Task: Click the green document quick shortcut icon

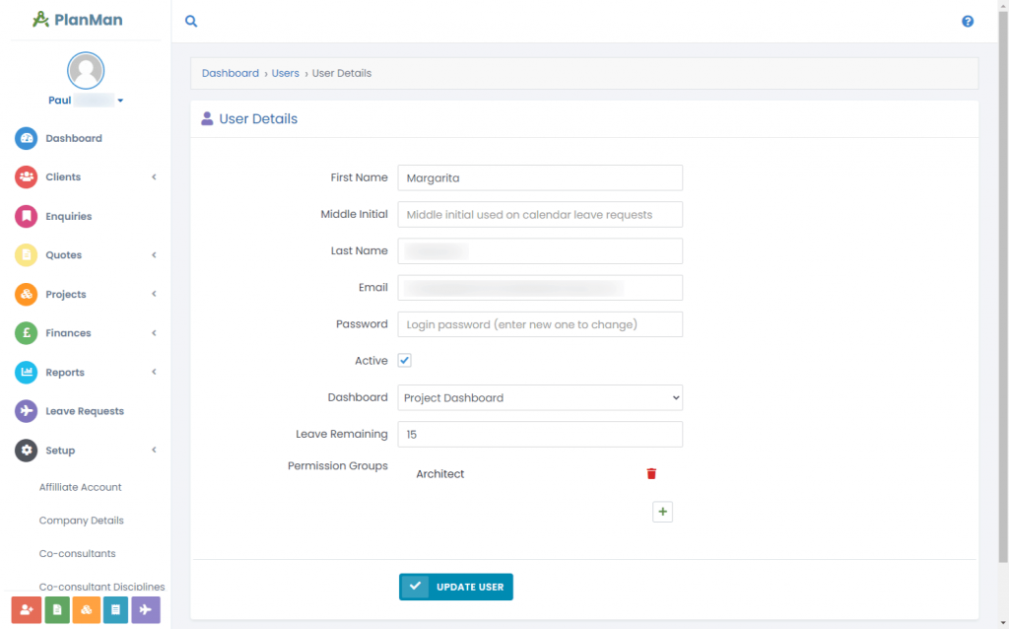Action: (56, 609)
